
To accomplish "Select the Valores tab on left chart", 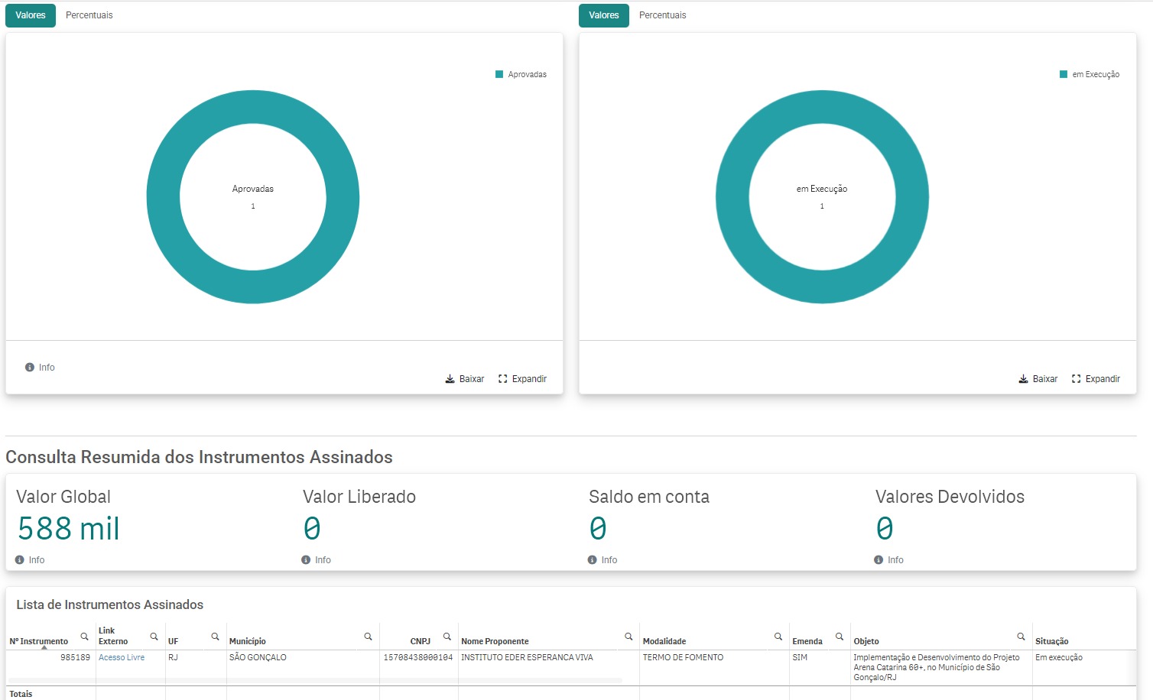I will (x=31, y=15).
